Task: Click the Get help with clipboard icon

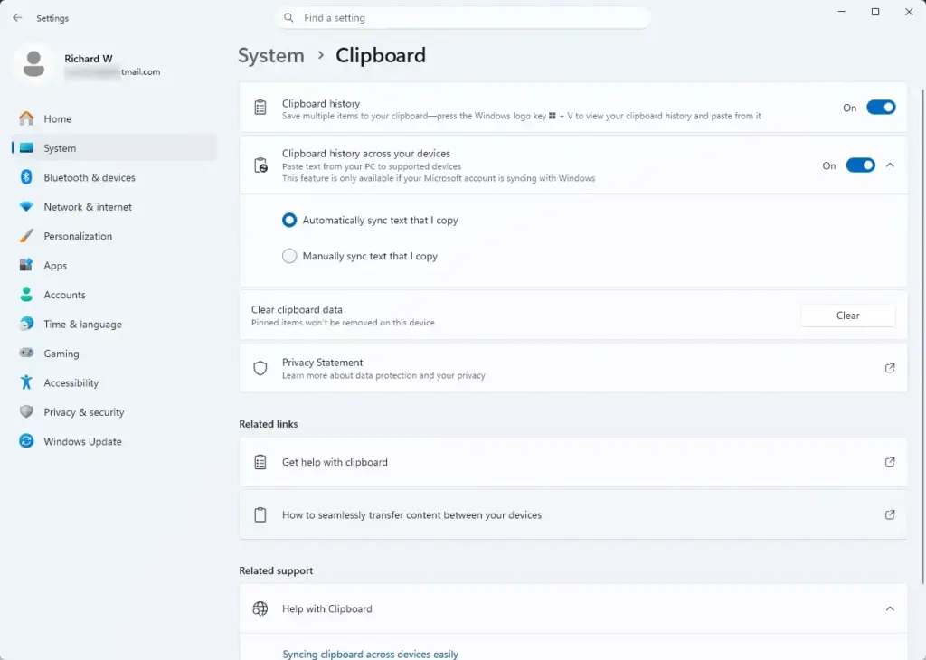Action: pos(260,462)
